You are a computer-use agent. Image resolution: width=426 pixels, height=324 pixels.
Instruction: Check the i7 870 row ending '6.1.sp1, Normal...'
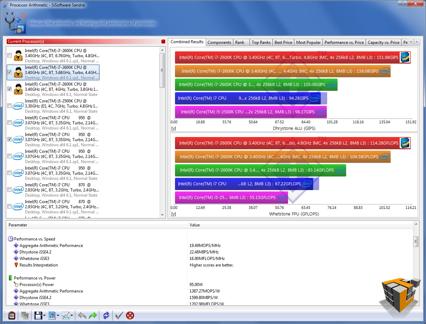tap(10, 207)
